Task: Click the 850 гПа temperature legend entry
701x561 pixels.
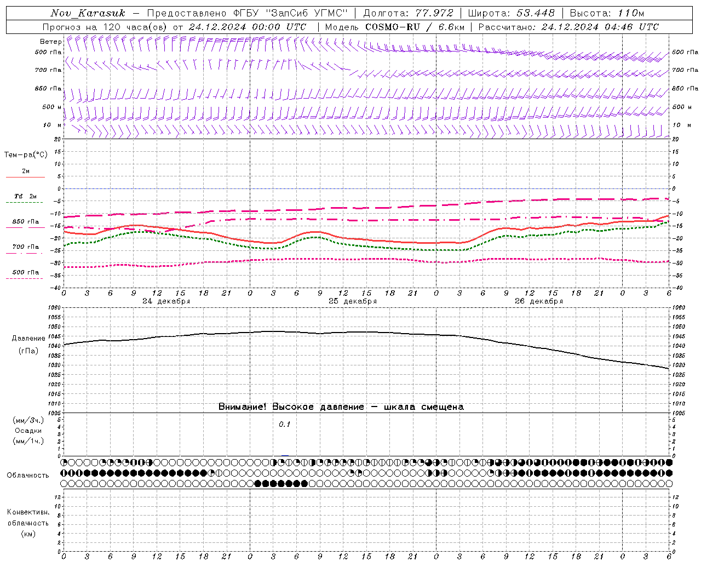Action: 26,222
